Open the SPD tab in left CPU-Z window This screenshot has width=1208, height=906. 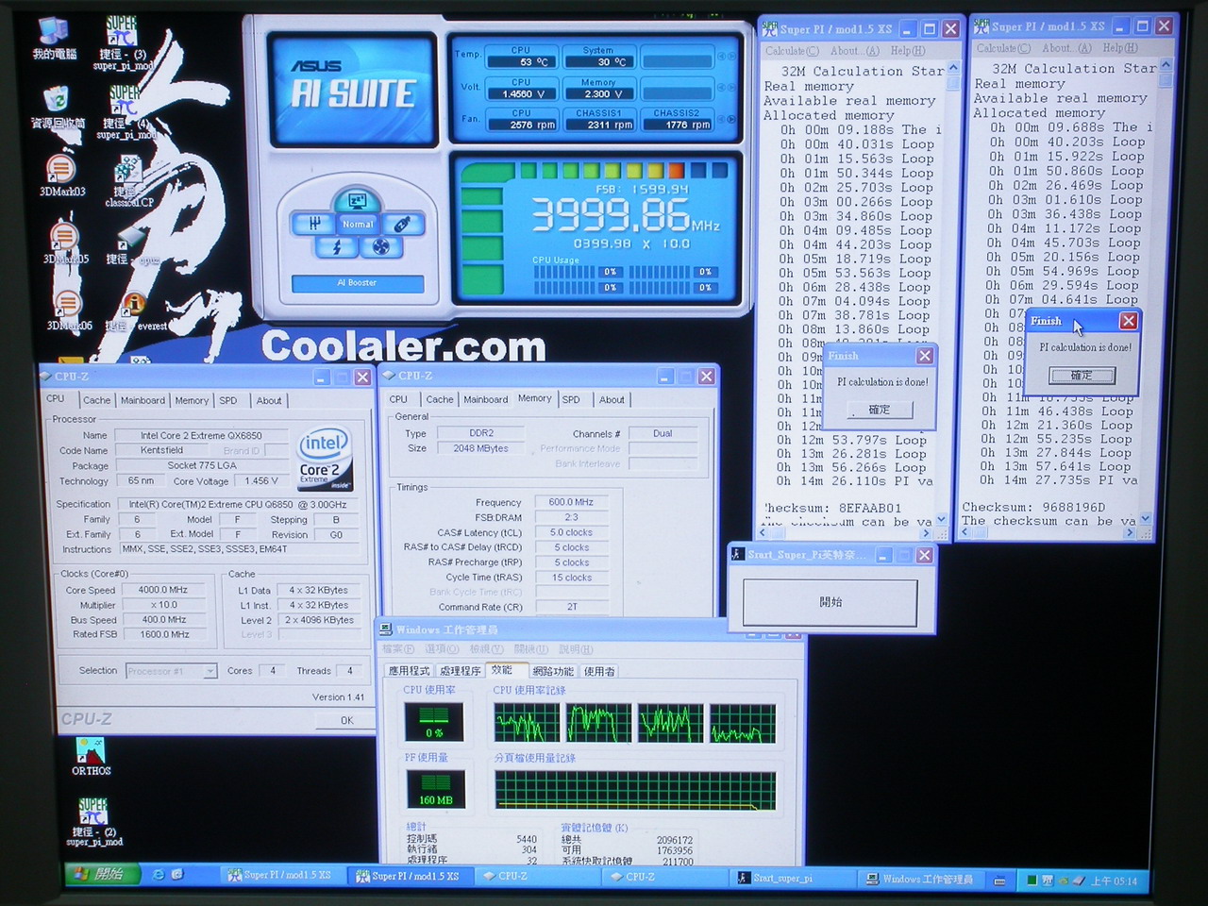(x=228, y=400)
